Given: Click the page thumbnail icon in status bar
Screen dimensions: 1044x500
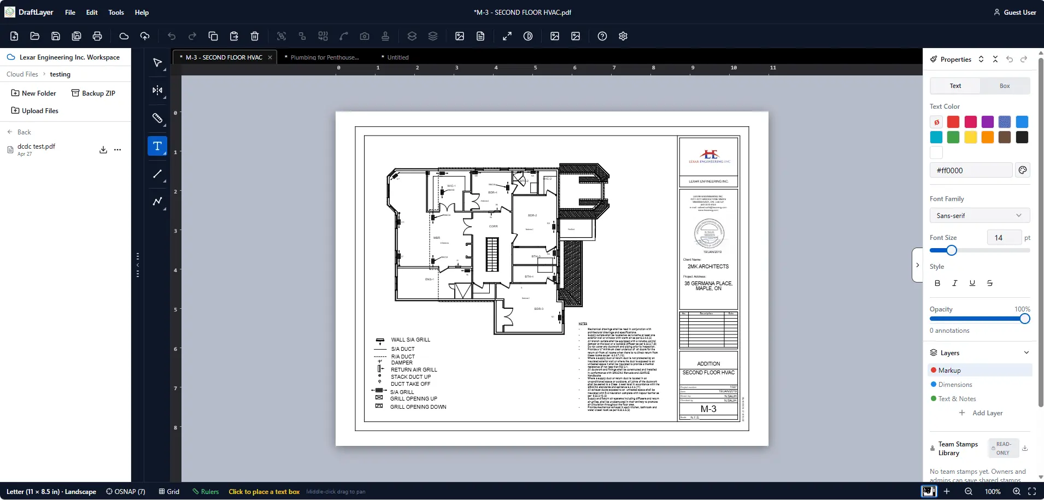Looking at the screenshot, I should pos(929,491).
